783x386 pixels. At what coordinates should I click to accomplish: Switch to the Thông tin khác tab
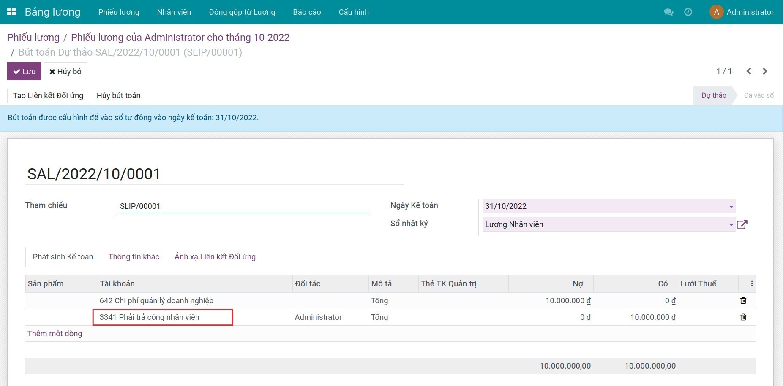coord(134,256)
